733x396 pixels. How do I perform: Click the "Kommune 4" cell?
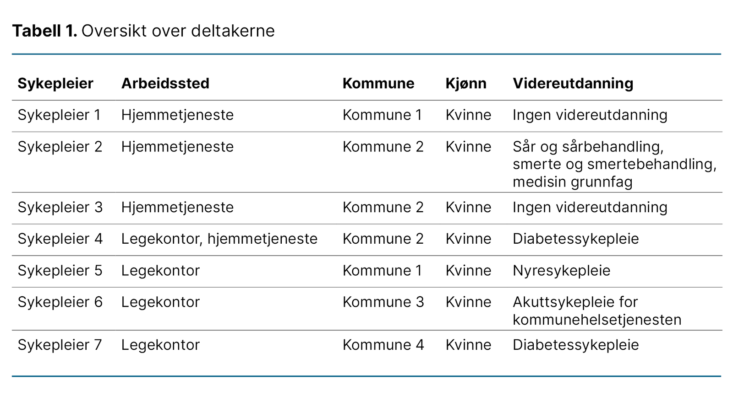click(383, 344)
